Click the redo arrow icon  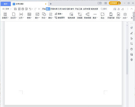(x=35, y=9)
